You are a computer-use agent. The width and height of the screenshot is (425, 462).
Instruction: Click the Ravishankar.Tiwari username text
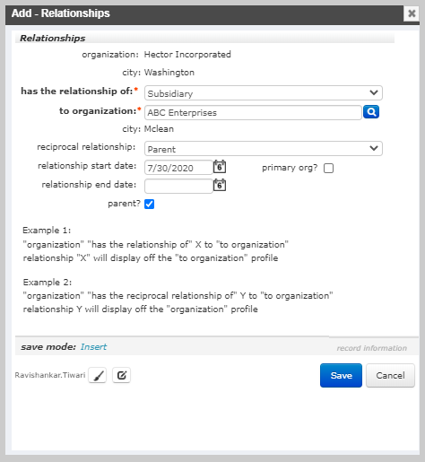click(x=50, y=375)
